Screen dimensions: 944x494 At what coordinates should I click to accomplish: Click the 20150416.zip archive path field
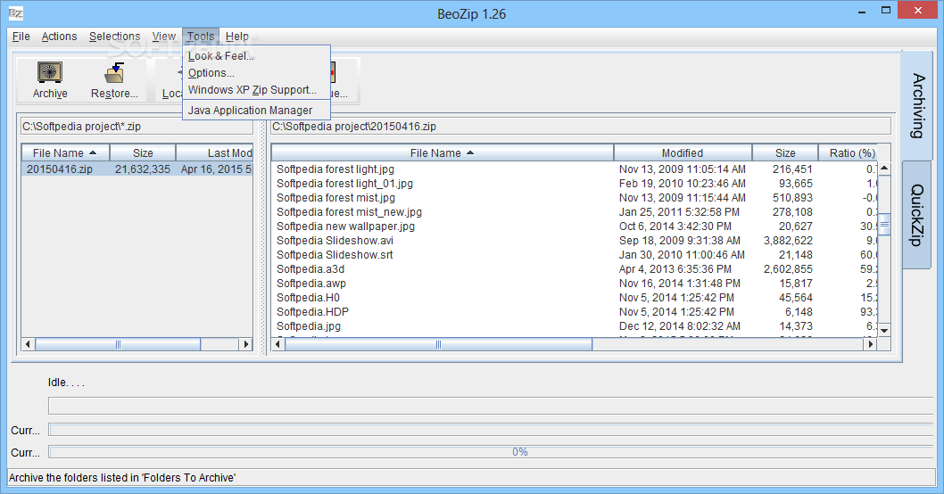[580, 127]
